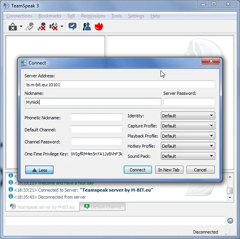The image size is (240, 239).
Task: Click the Server Password field
Action: (x=189, y=102)
